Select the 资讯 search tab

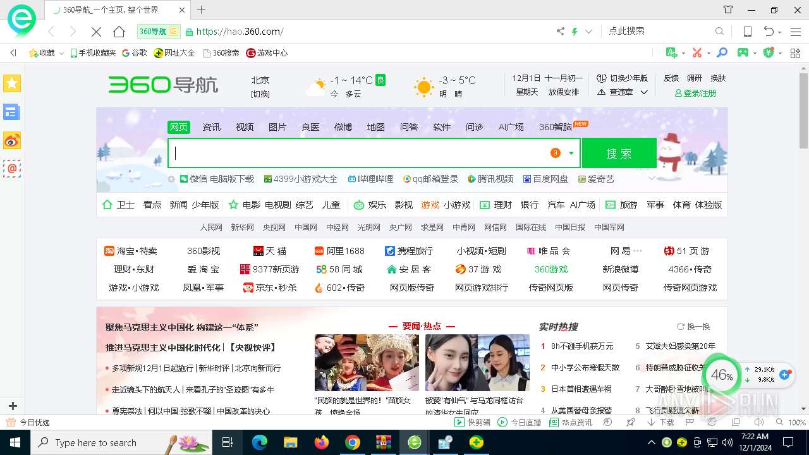[212, 127]
